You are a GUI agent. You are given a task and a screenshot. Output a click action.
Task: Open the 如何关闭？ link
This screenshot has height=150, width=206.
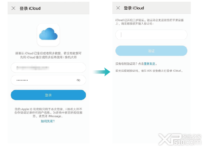(x=48, y=121)
